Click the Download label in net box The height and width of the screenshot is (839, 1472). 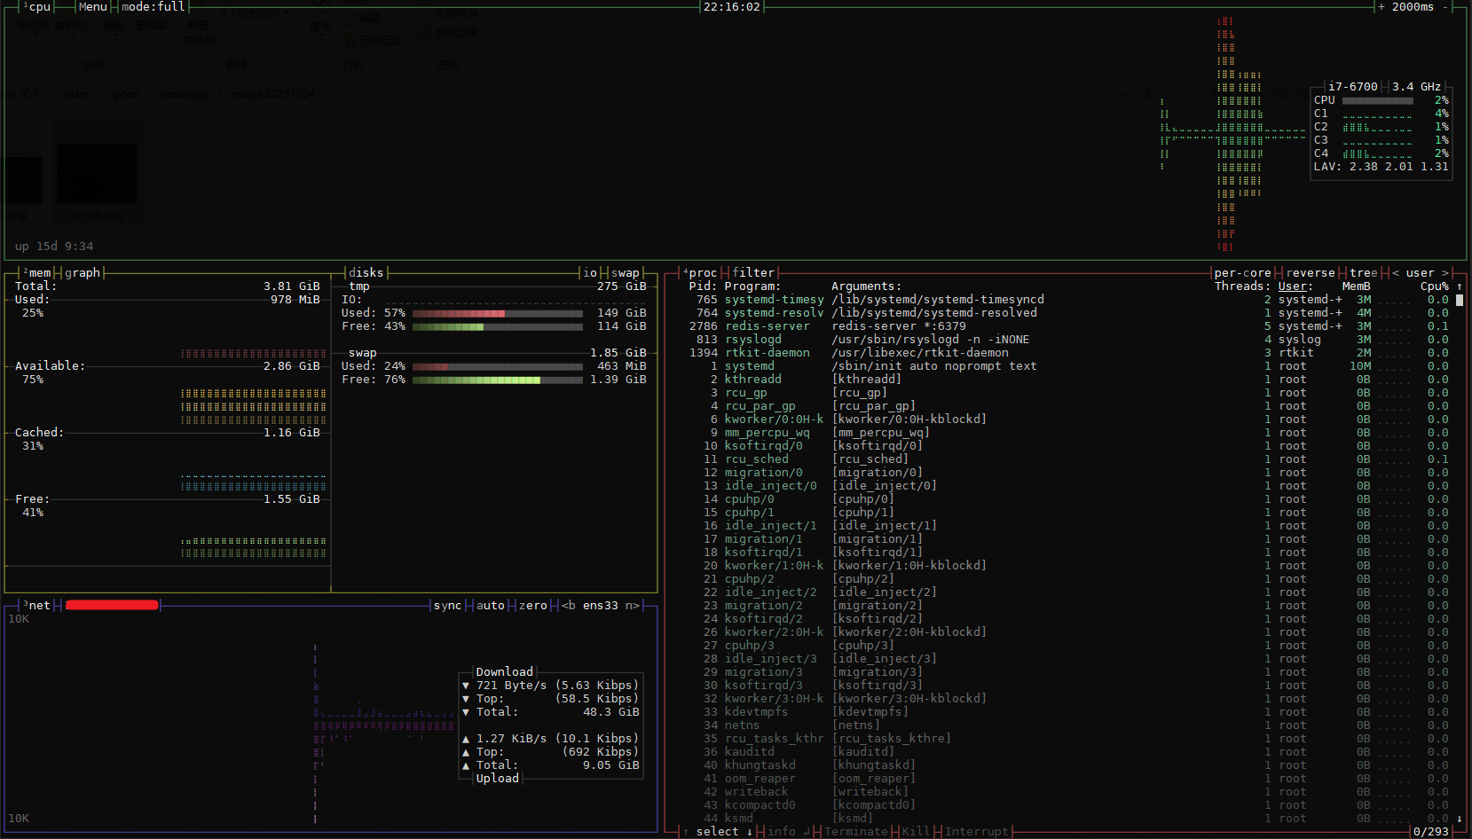(x=505, y=672)
